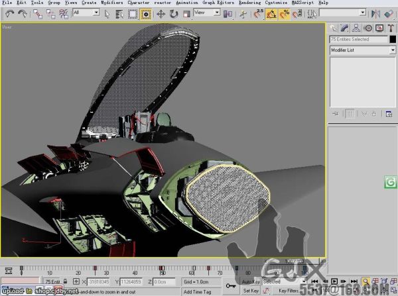398x296 pixels.
Task: Open the Rendering menu
Action: [x=249, y=3]
